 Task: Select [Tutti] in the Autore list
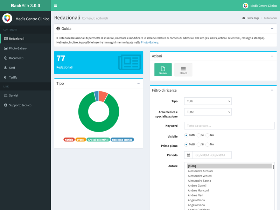229,166
